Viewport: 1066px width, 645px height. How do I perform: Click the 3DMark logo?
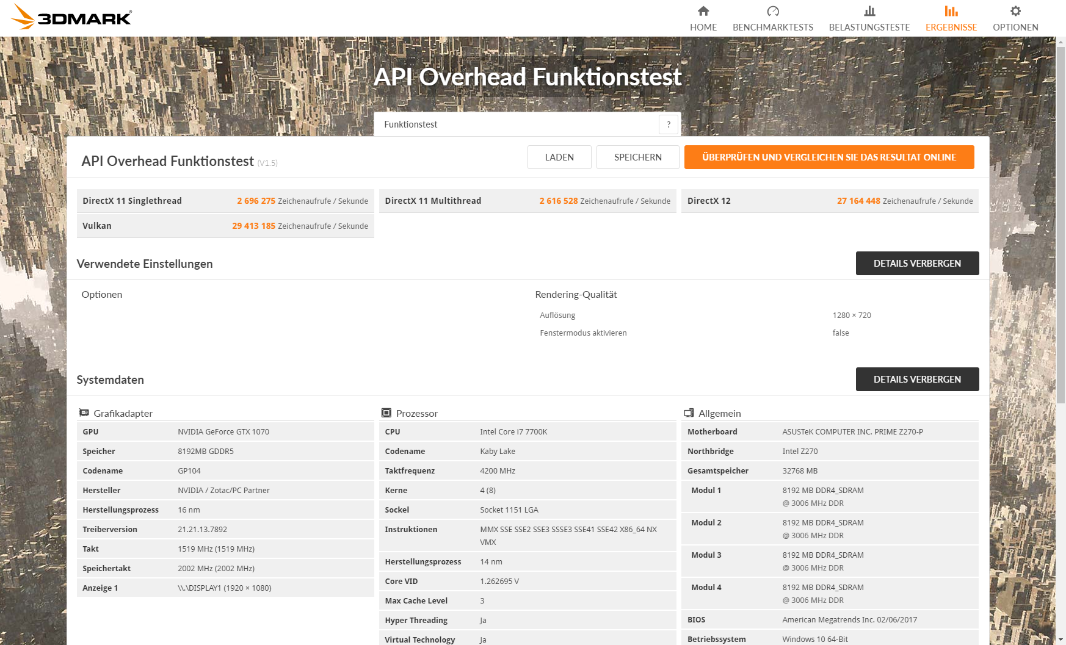tap(71, 16)
